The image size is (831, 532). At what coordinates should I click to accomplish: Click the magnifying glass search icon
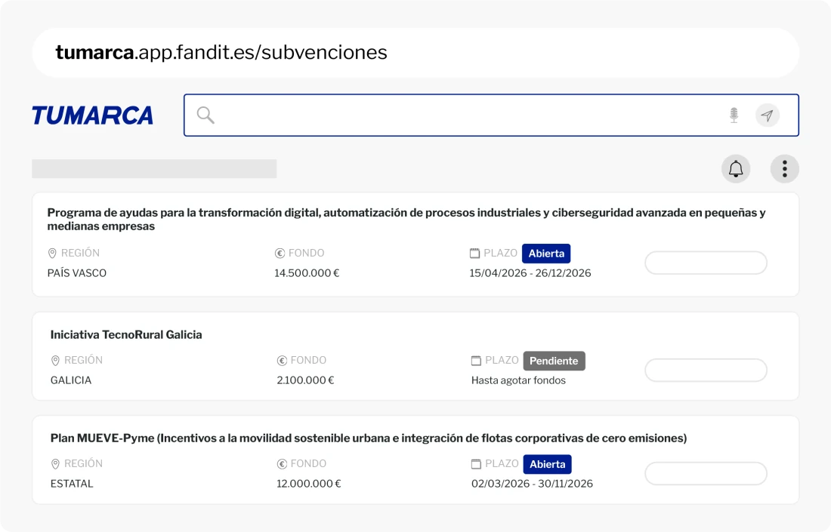pos(205,115)
